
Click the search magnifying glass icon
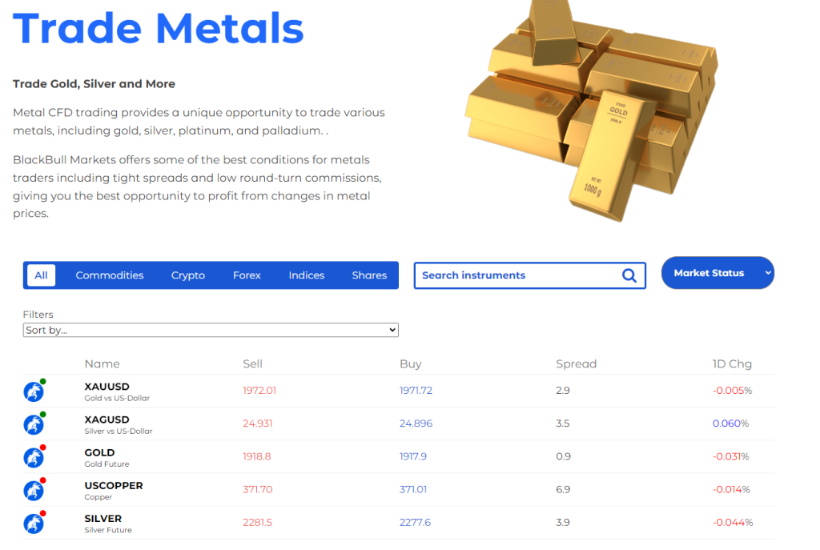click(629, 275)
